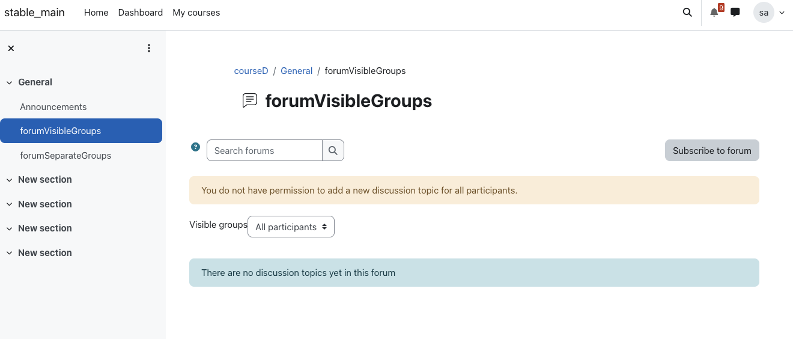Click the search forums magnifier button
This screenshot has height=339, width=793.
pos(333,150)
